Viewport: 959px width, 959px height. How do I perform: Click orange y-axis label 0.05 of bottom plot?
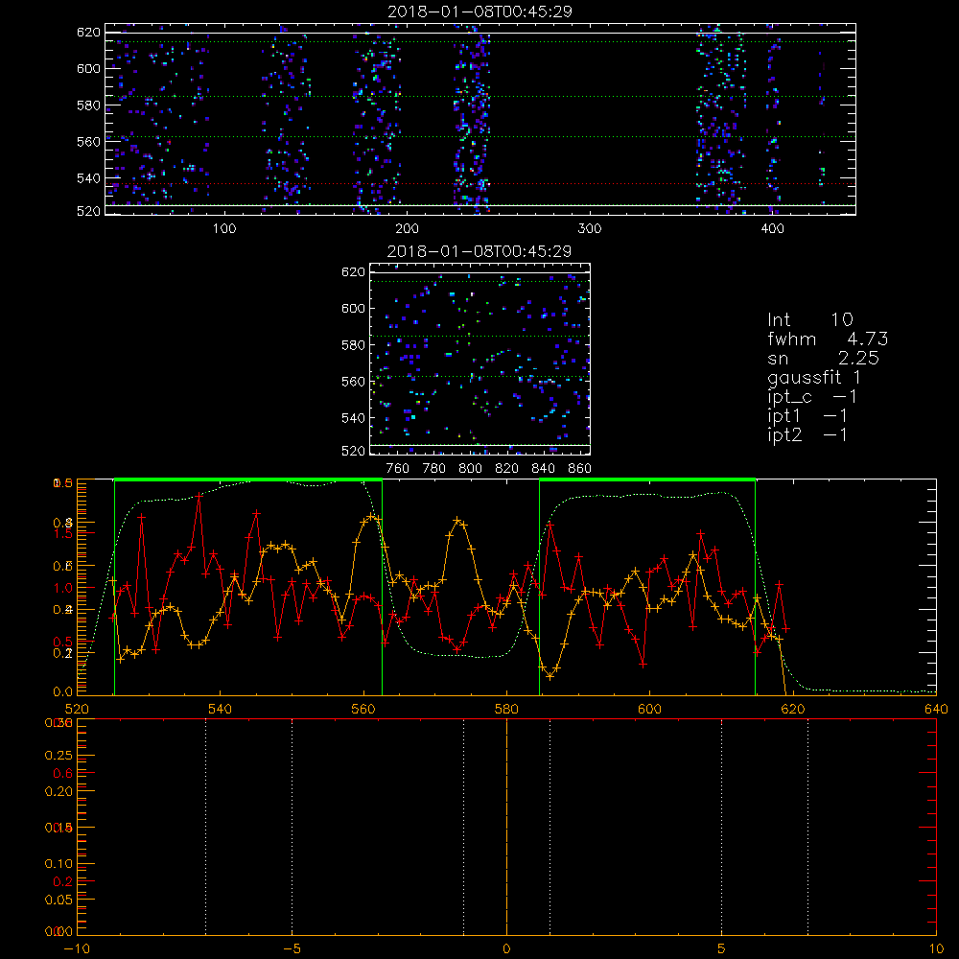click(x=58, y=901)
